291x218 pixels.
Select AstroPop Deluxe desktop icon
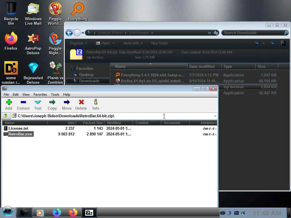coord(33,43)
